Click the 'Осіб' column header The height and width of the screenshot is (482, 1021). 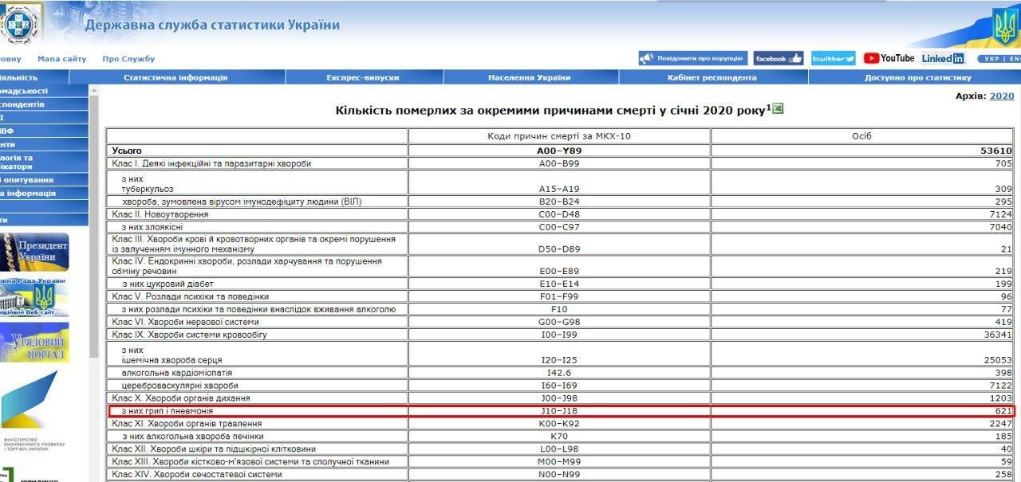tap(862, 136)
